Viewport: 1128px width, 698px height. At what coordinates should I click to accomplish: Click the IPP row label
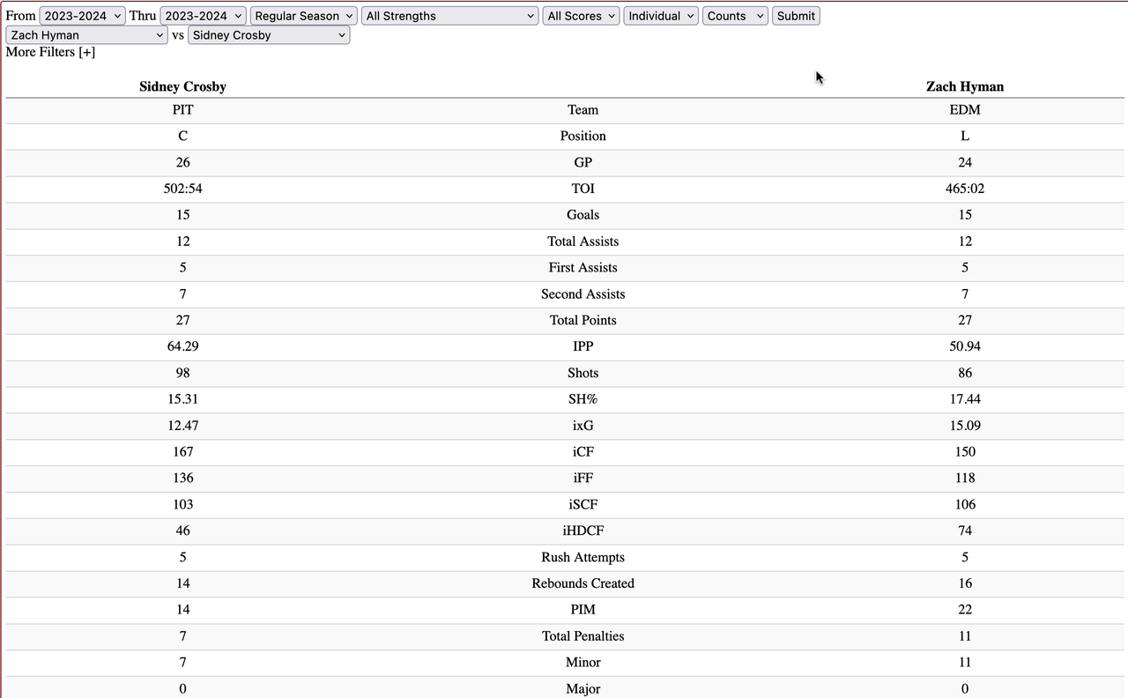click(583, 346)
